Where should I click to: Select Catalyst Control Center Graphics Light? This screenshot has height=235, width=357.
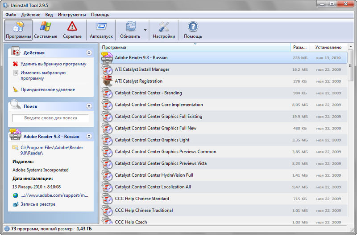(224, 140)
